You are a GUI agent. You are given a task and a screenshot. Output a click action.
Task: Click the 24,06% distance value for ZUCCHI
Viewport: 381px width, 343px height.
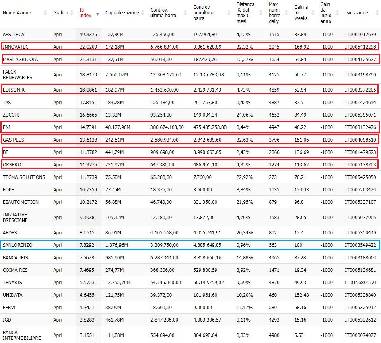click(245, 115)
